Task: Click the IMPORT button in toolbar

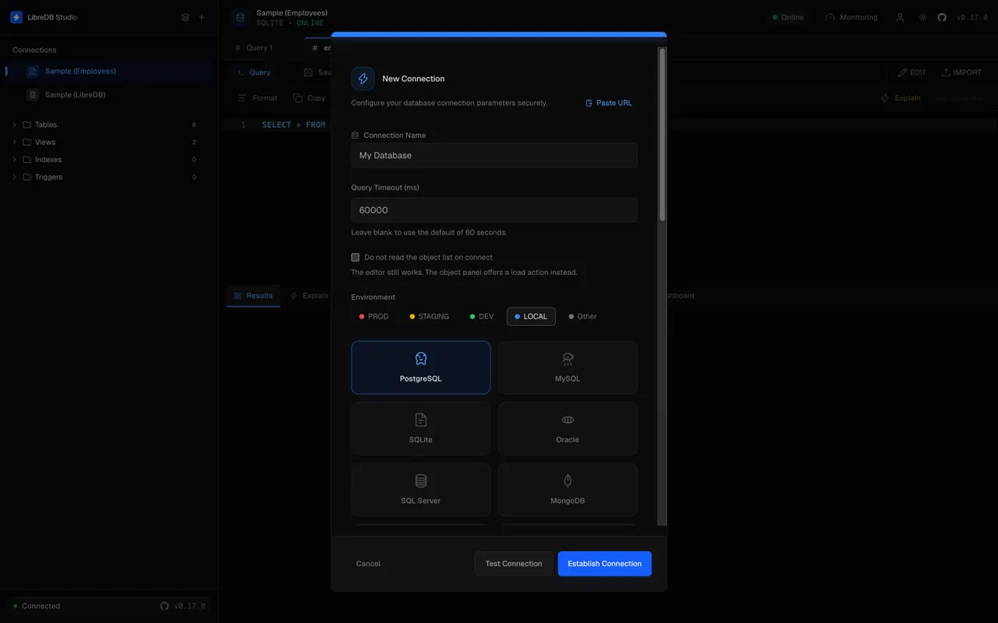Action: (961, 72)
